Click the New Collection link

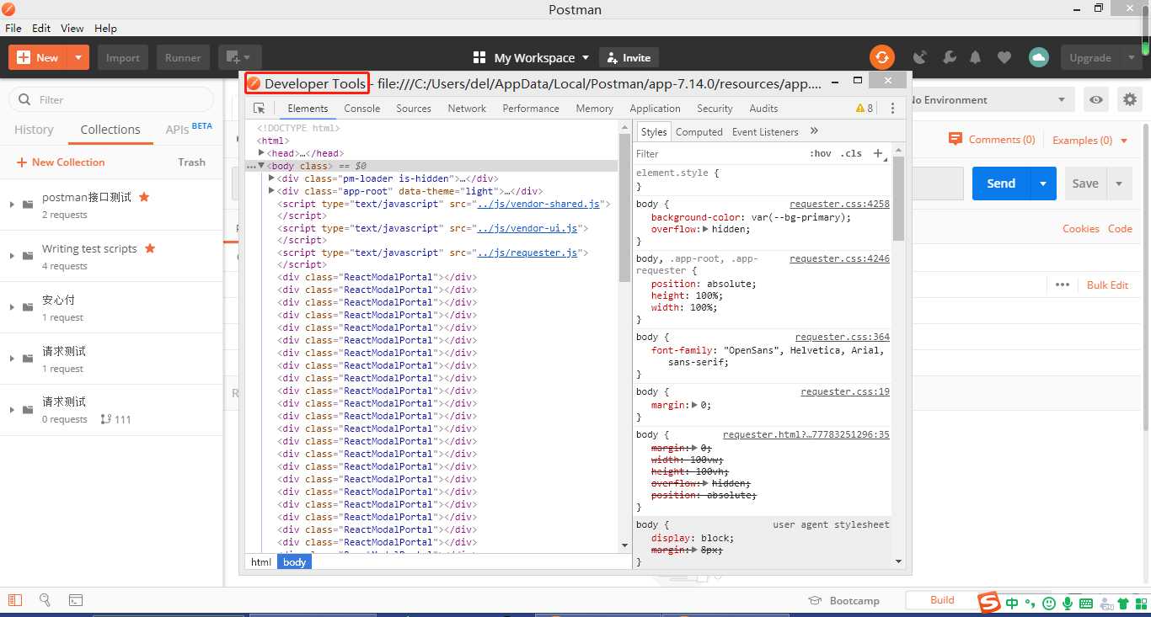[x=61, y=162]
